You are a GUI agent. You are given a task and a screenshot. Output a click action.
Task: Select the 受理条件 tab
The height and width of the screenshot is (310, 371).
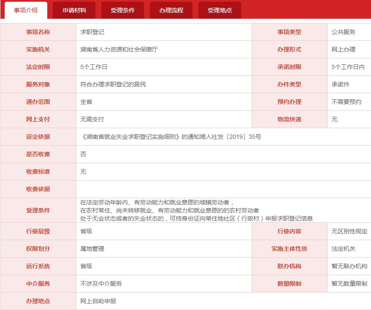pyautogui.click(x=123, y=10)
